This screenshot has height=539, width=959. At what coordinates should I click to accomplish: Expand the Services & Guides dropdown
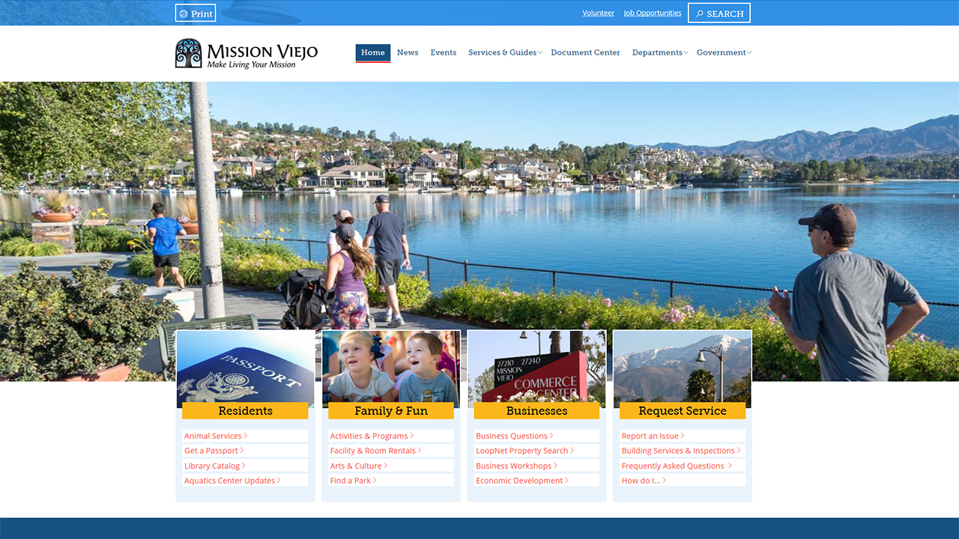pyautogui.click(x=503, y=52)
